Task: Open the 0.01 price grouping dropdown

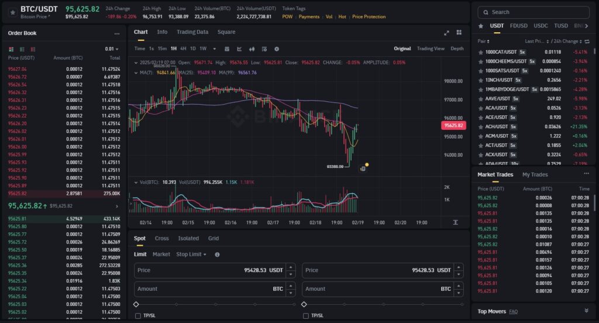Action: coord(112,49)
